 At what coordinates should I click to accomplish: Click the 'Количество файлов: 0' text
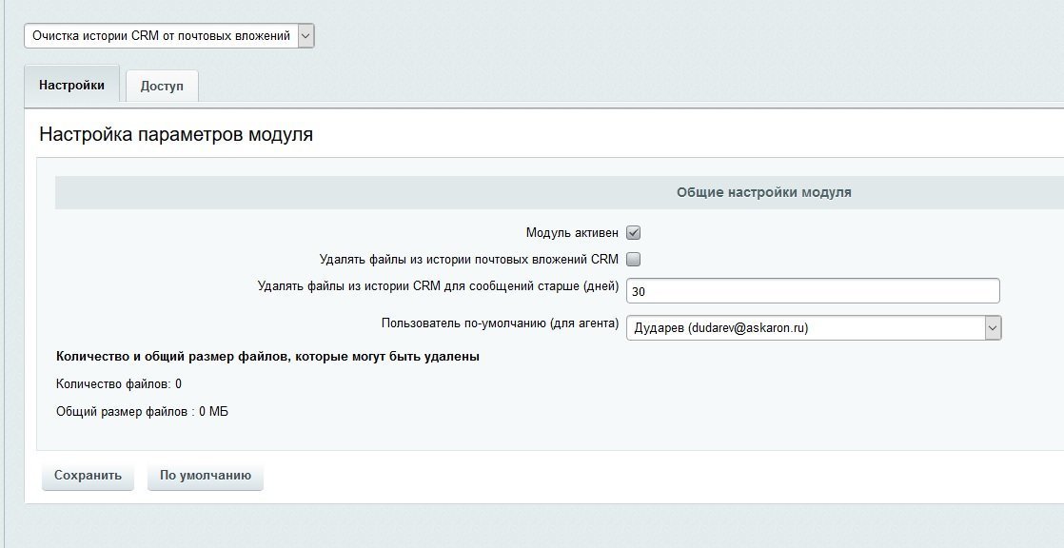pyautogui.click(x=119, y=384)
